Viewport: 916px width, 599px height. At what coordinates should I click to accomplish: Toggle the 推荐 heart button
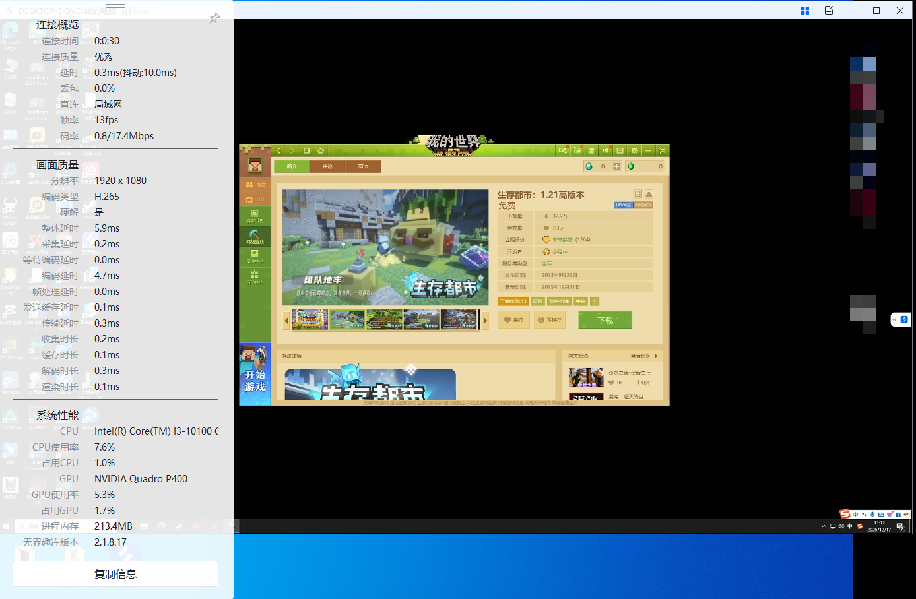point(513,320)
